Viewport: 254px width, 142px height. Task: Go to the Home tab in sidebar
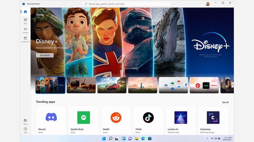tap(25, 12)
